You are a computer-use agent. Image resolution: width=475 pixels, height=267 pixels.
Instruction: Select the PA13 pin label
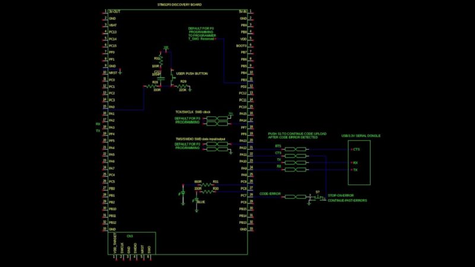(x=243, y=141)
